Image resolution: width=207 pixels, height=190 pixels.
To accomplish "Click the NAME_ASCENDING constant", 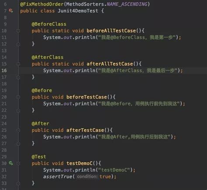I will tap(127, 4).
